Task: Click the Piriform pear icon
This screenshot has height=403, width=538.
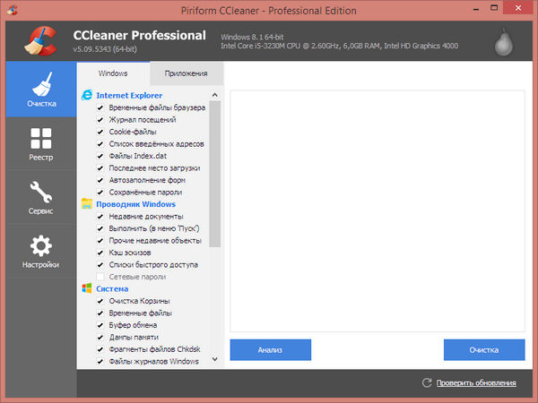Action: pos(505,40)
